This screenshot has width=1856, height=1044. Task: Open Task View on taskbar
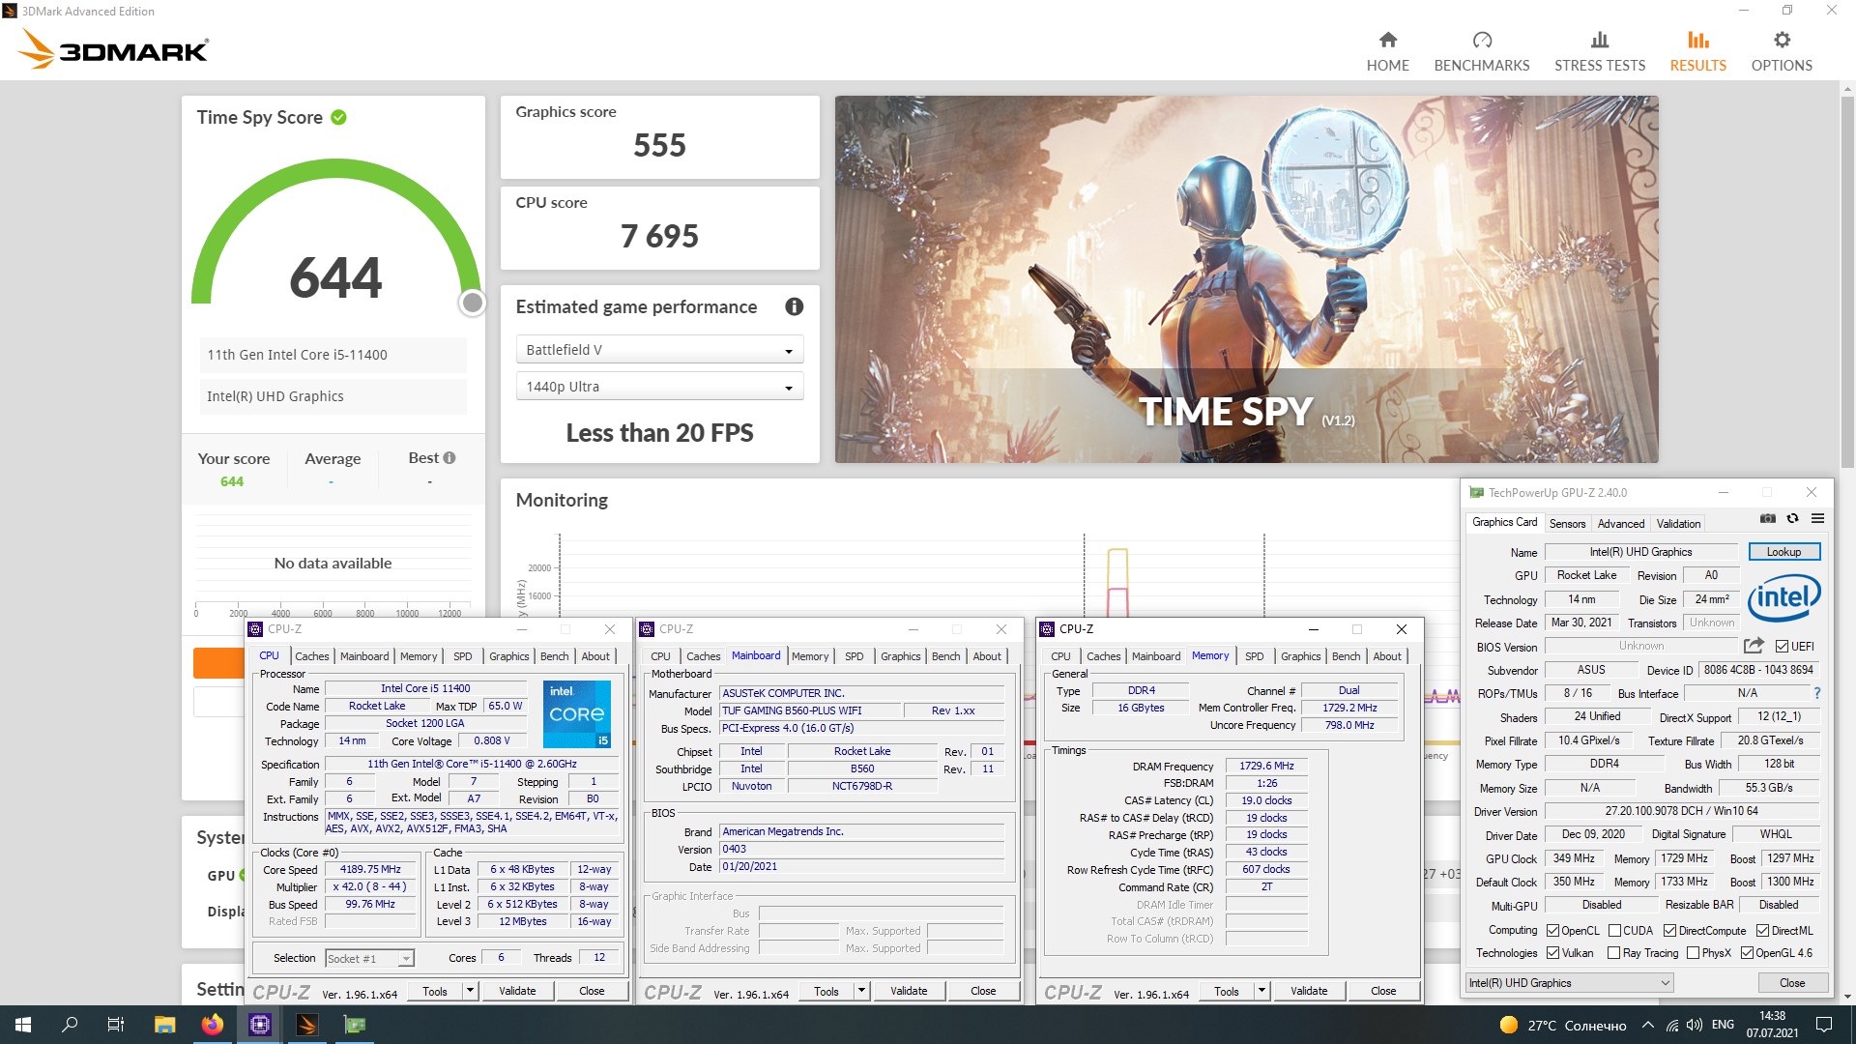116,1025
